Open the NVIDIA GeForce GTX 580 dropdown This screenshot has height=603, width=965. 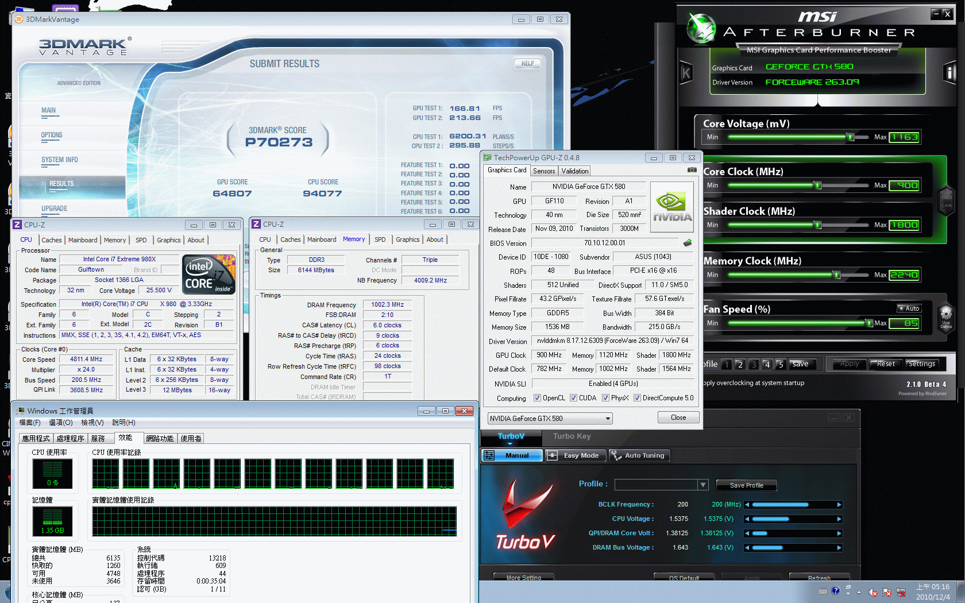point(608,419)
